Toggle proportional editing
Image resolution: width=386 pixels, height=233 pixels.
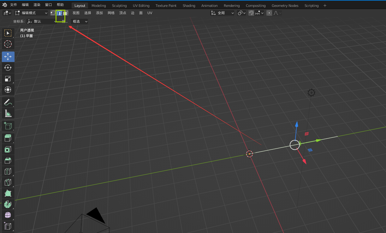tap(269, 13)
